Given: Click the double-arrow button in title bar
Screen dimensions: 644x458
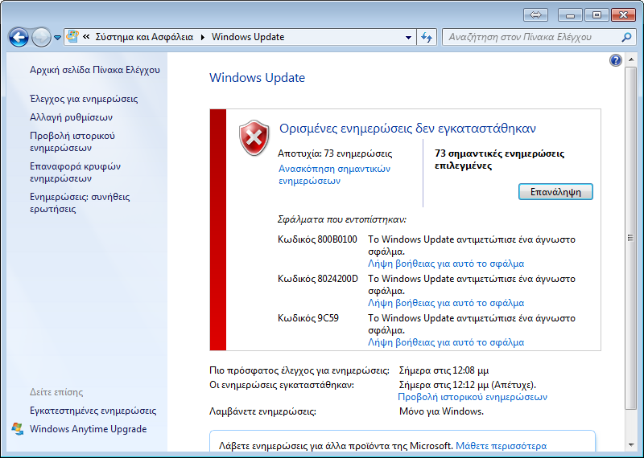Looking at the screenshot, I should click(x=535, y=15).
